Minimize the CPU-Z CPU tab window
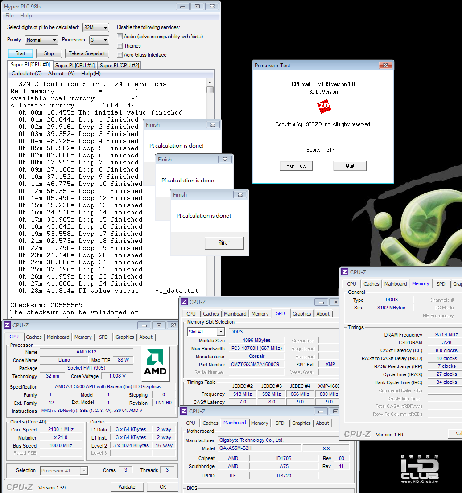 click(144, 325)
